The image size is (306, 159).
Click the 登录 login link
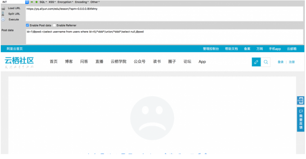281,62
